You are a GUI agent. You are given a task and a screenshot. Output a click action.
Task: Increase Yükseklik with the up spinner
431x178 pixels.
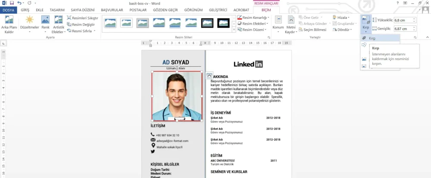[x=414, y=18]
